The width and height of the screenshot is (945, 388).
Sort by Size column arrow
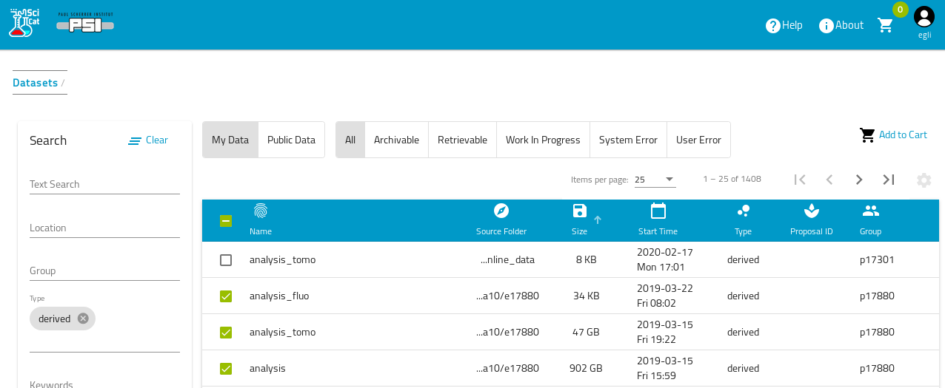click(598, 219)
